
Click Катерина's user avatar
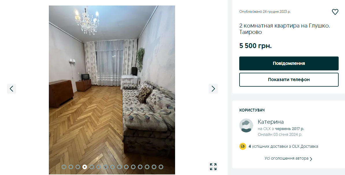[x=246, y=125]
